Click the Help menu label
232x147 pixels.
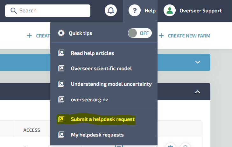coord(150,10)
